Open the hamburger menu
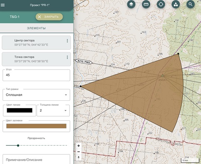Screen dimensions: 201x164 coord(3,5)
